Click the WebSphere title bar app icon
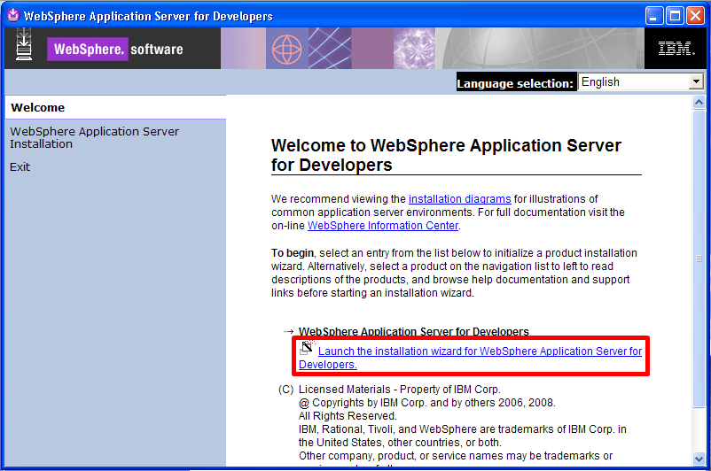Image resolution: width=711 pixels, height=471 pixels. click(13, 15)
